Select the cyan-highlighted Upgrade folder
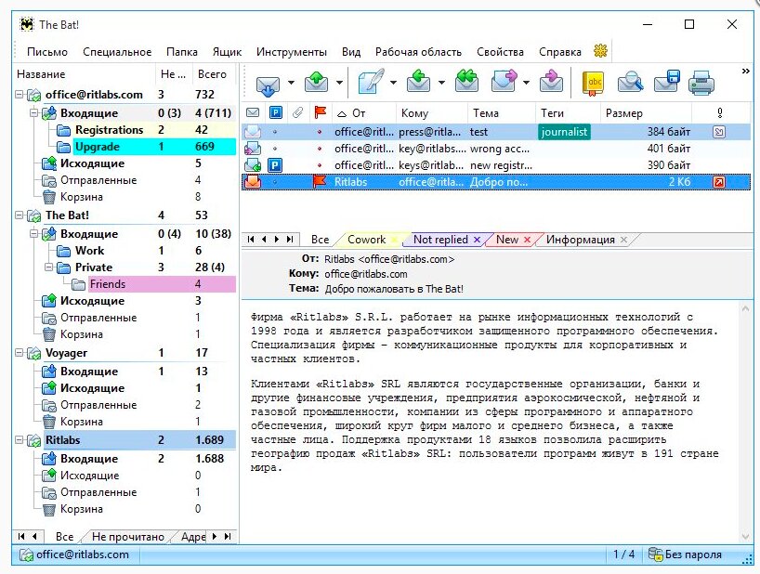The width and height of the screenshot is (760, 574). tap(97, 147)
